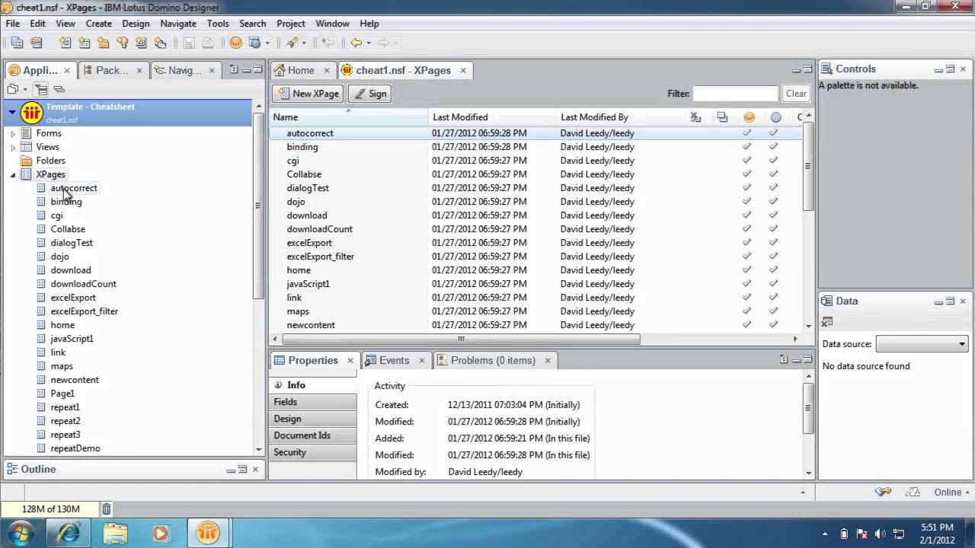Collapse the Template - Cheatsheet application node
This screenshot has height=548, width=975.
pyautogui.click(x=12, y=113)
